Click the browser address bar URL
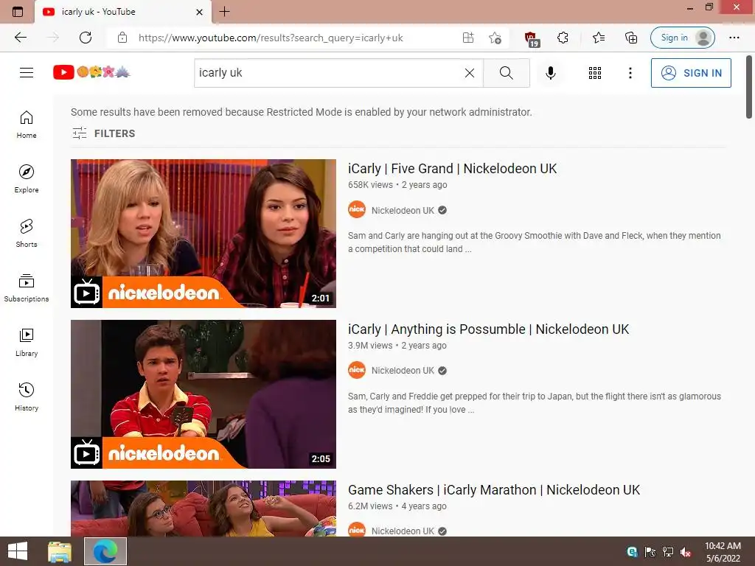Screen dimensions: 755x566 (271, 38)
